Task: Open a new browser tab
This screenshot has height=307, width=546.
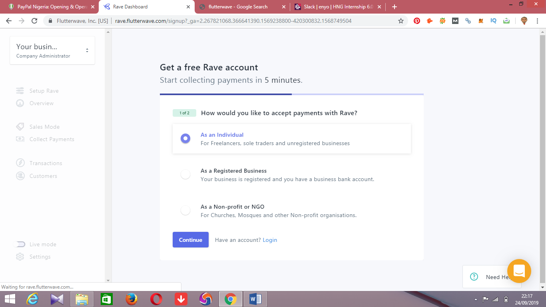Action: pos(395,7)
